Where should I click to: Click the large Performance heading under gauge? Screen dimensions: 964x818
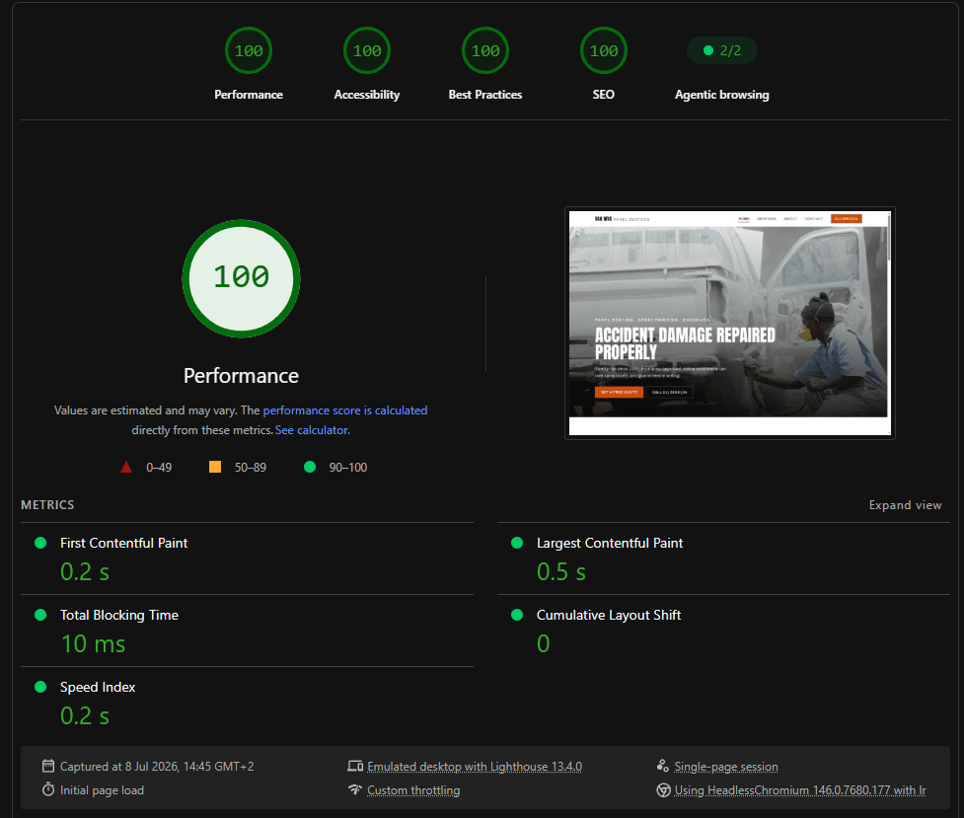pos(241,376)
